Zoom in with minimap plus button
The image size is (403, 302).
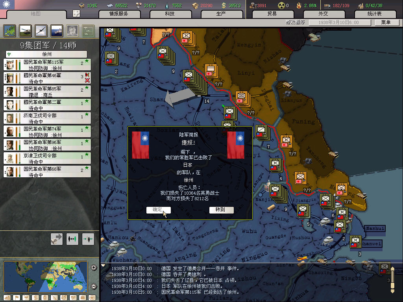point(94,268)
